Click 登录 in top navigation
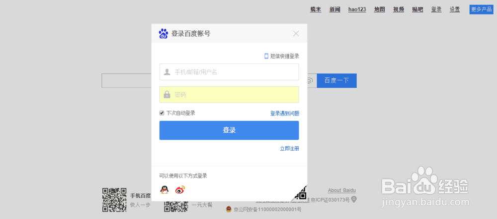 click(436, 9)
